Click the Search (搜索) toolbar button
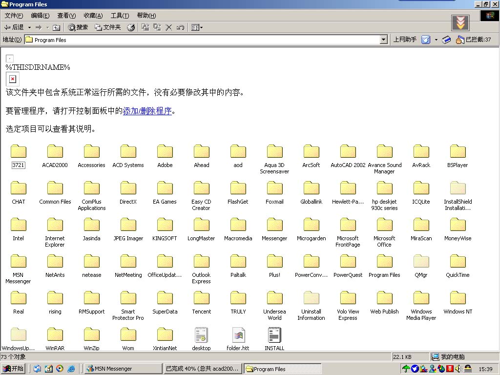Image resolution: width=500 pixels, height=375 pixels. point(78,27)
